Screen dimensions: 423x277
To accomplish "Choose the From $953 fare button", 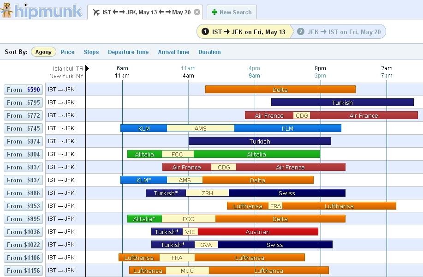I will click(x=23, y=206).
